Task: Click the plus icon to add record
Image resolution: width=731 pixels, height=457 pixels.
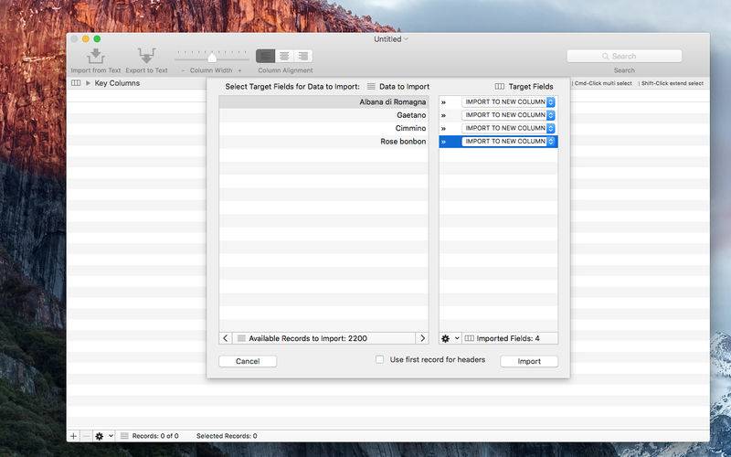Action: [x=74, y=436]
